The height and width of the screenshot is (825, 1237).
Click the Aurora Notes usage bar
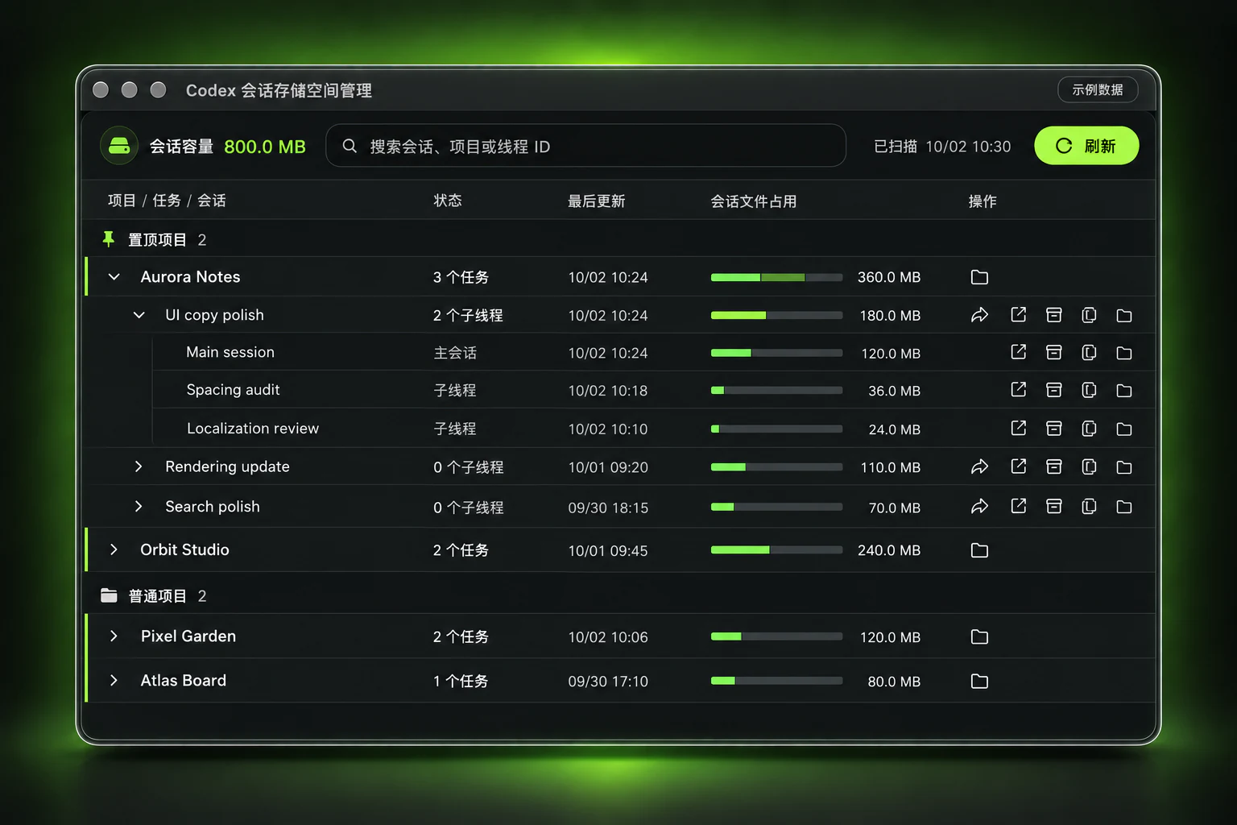click(776, 277)
